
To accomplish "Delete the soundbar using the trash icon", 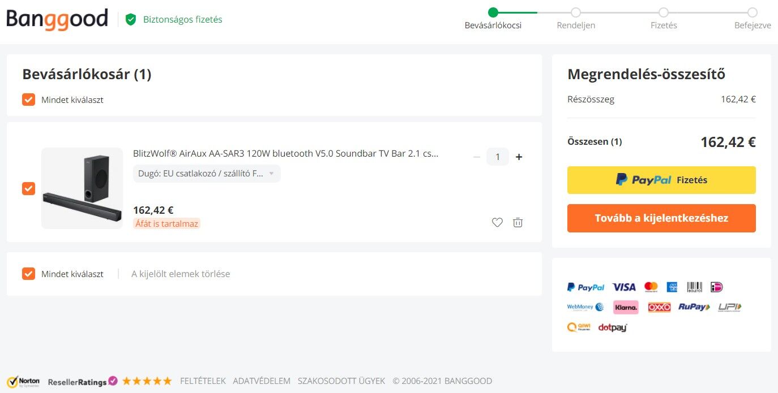I will coord(518,223).
